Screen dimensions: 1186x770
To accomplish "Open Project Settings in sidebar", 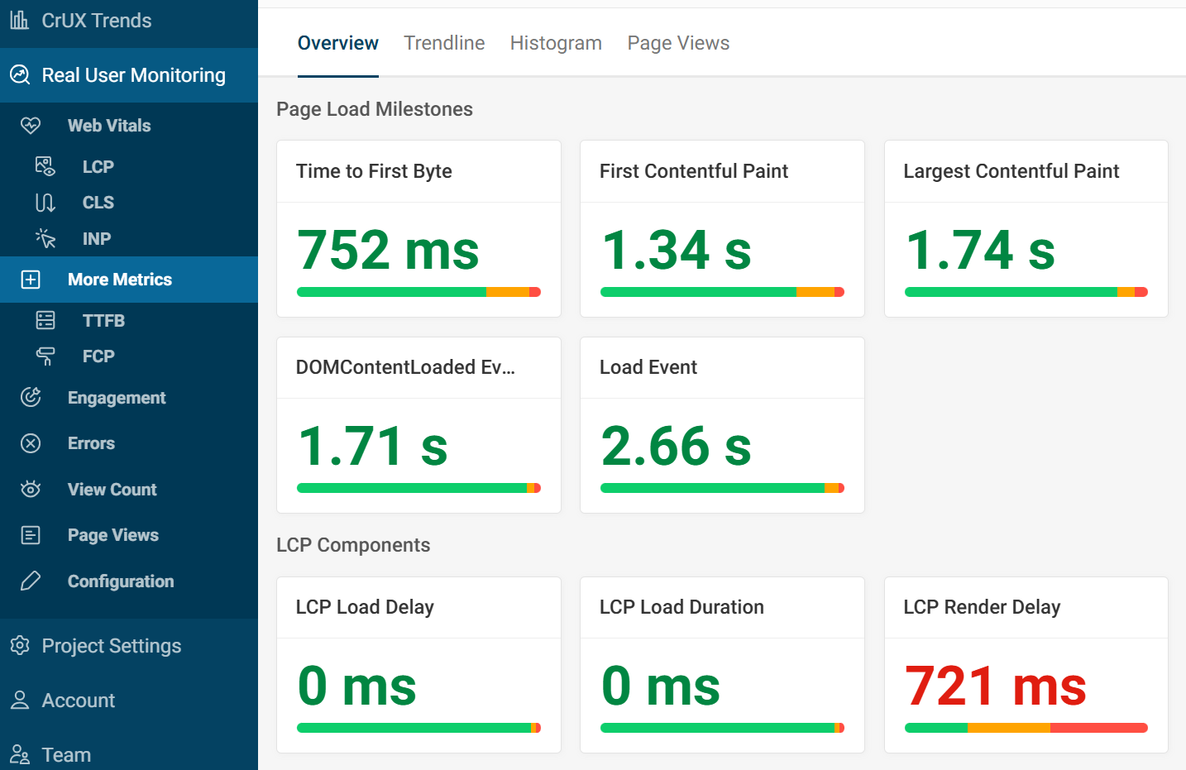I will (112, 646).
